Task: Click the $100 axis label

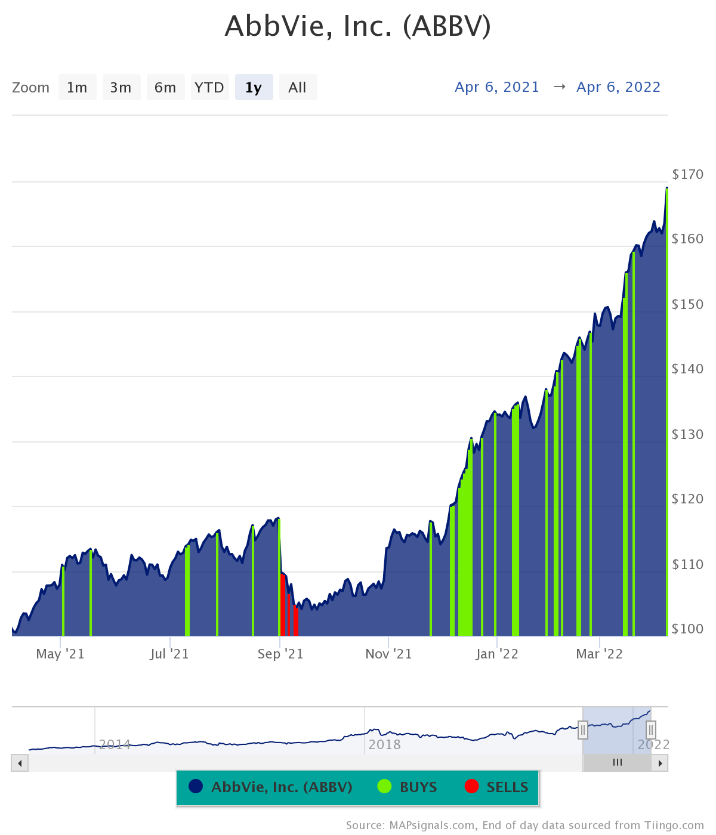Action: click(x=687, y=629)
